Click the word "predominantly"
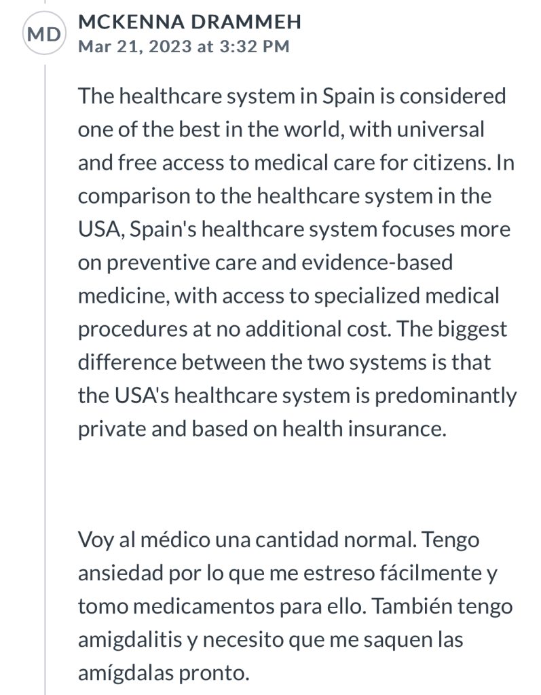The width and height of the screenshot is (541, 695). click(446, 396)
